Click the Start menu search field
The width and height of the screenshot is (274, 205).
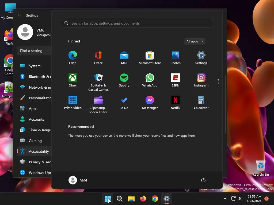(137, 23)
